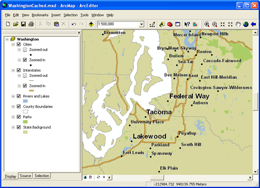260x188 pixels.
Task: Open the Selection tab in table of contents
Action: (42, 176)
